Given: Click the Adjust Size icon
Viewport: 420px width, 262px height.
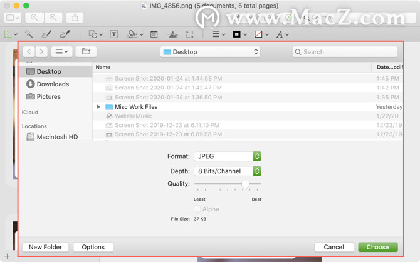Looking at the screenshot, I should [x=190, y=34].
